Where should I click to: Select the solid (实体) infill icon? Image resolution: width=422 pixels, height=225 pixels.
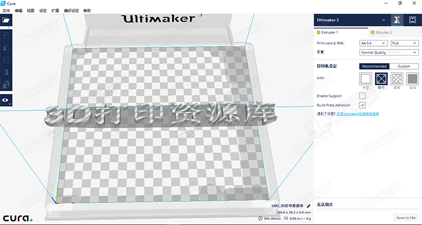(x=412, y=79)
